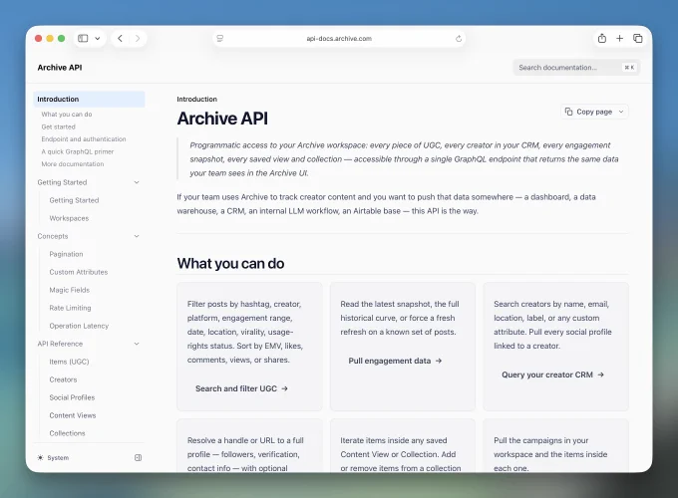Go back with the browser back arrow

(x=121, y=39)
